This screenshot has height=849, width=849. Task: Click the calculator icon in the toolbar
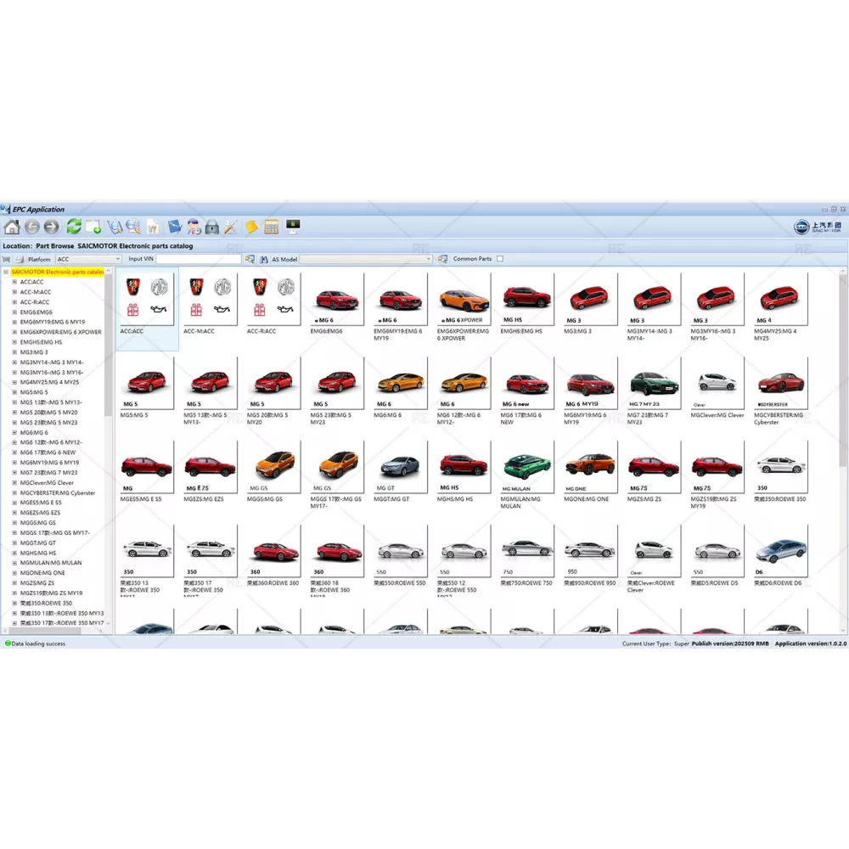pyautogui.click(x=272, y=227)
